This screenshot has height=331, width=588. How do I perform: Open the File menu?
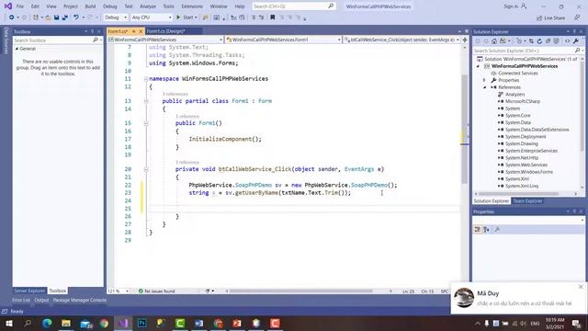(20, 6)
